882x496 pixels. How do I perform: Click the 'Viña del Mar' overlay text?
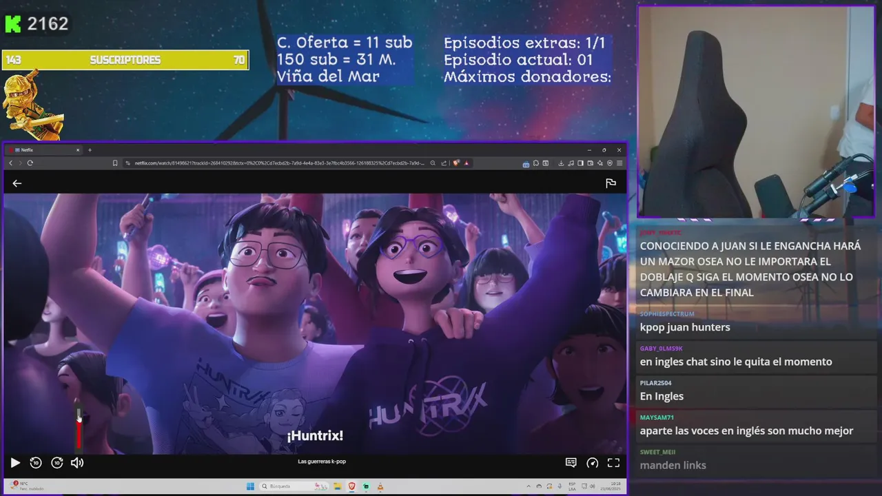[329, 76]
